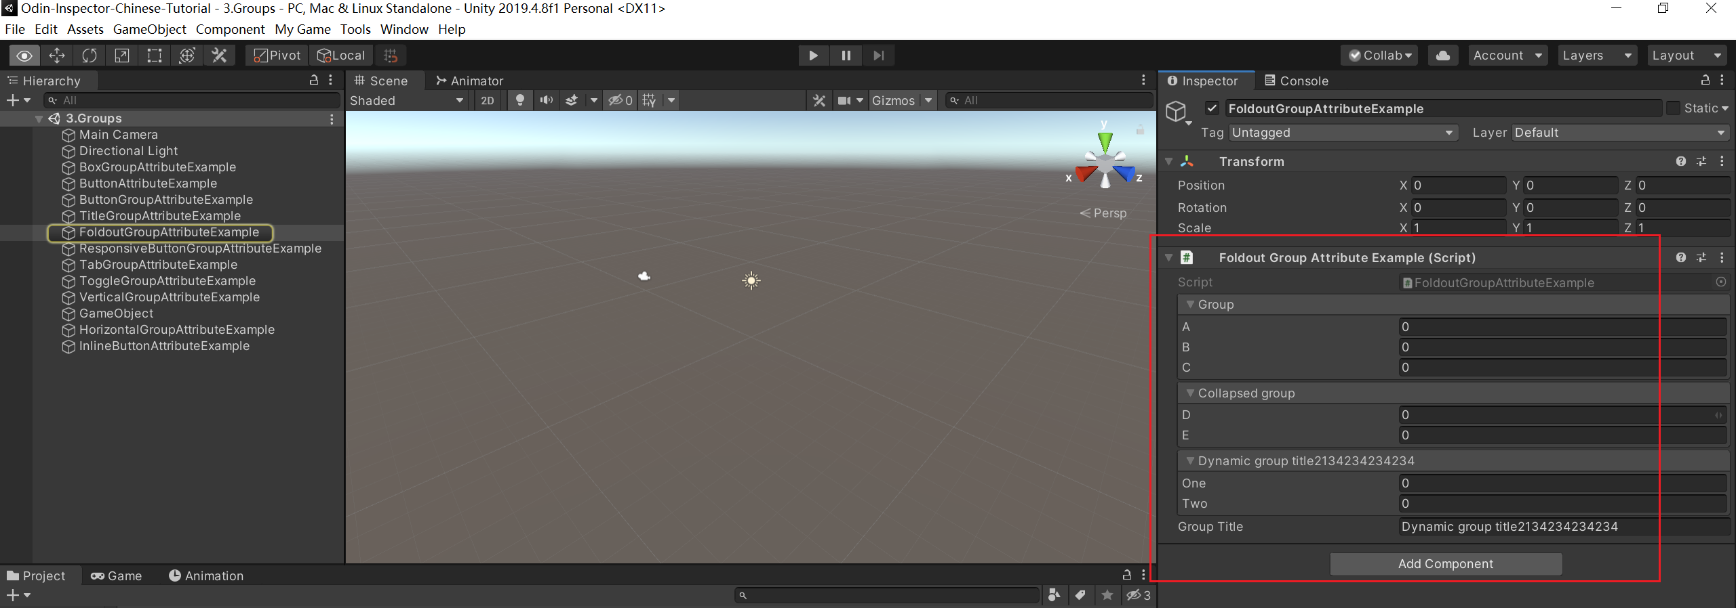Image resolution: width=1736 pixels, height=608 pixels.
Task: Click the Step frame button
Action: [x=878, y=56]
